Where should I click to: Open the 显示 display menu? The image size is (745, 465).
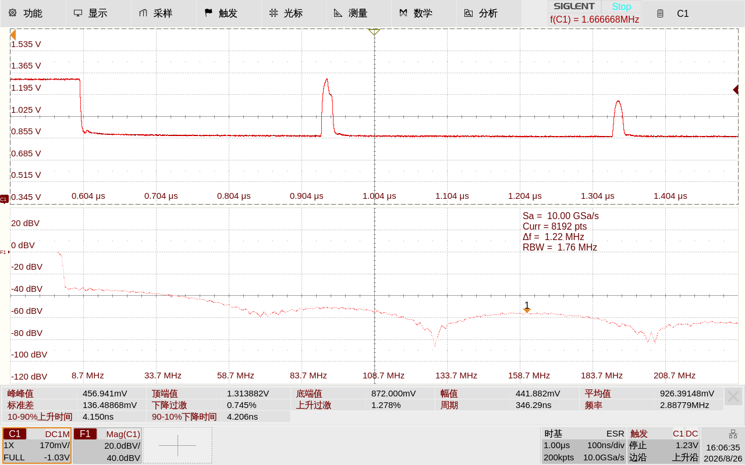tap(98, 13)
